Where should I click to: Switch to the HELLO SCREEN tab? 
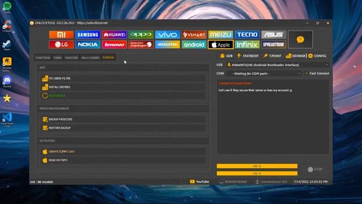coord(90,58)
